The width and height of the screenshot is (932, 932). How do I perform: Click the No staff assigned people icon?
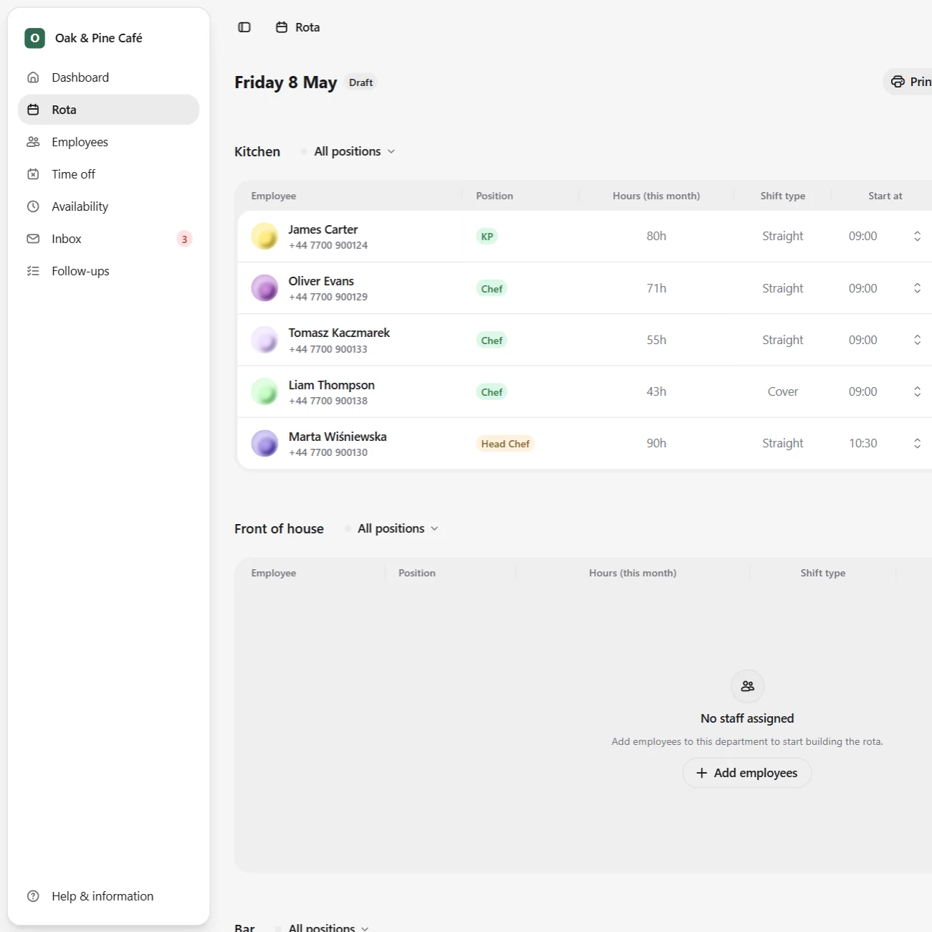point(747,686)
